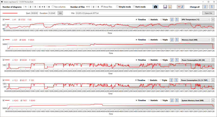The image size is (217, 117).
Task: Open the Power Consumption (%) [% TDP] dropdown
Action: point(195,80)
